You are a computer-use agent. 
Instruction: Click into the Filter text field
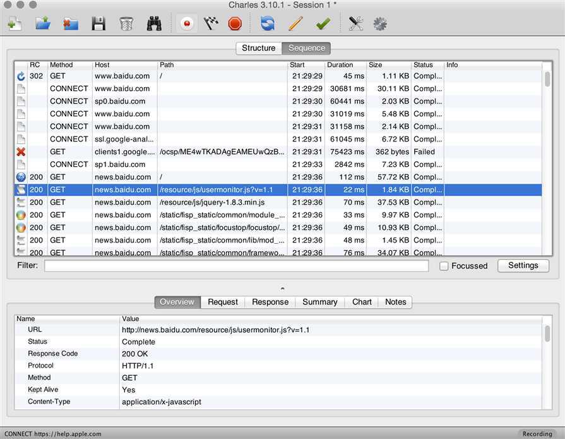pyautogui.click(x=236, y=266)
